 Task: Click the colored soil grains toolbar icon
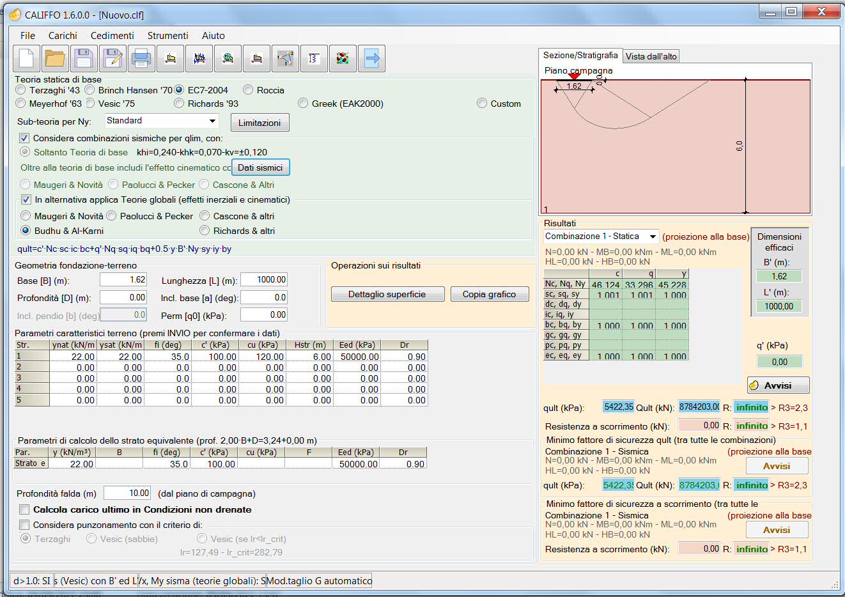(x=343, y=59)
